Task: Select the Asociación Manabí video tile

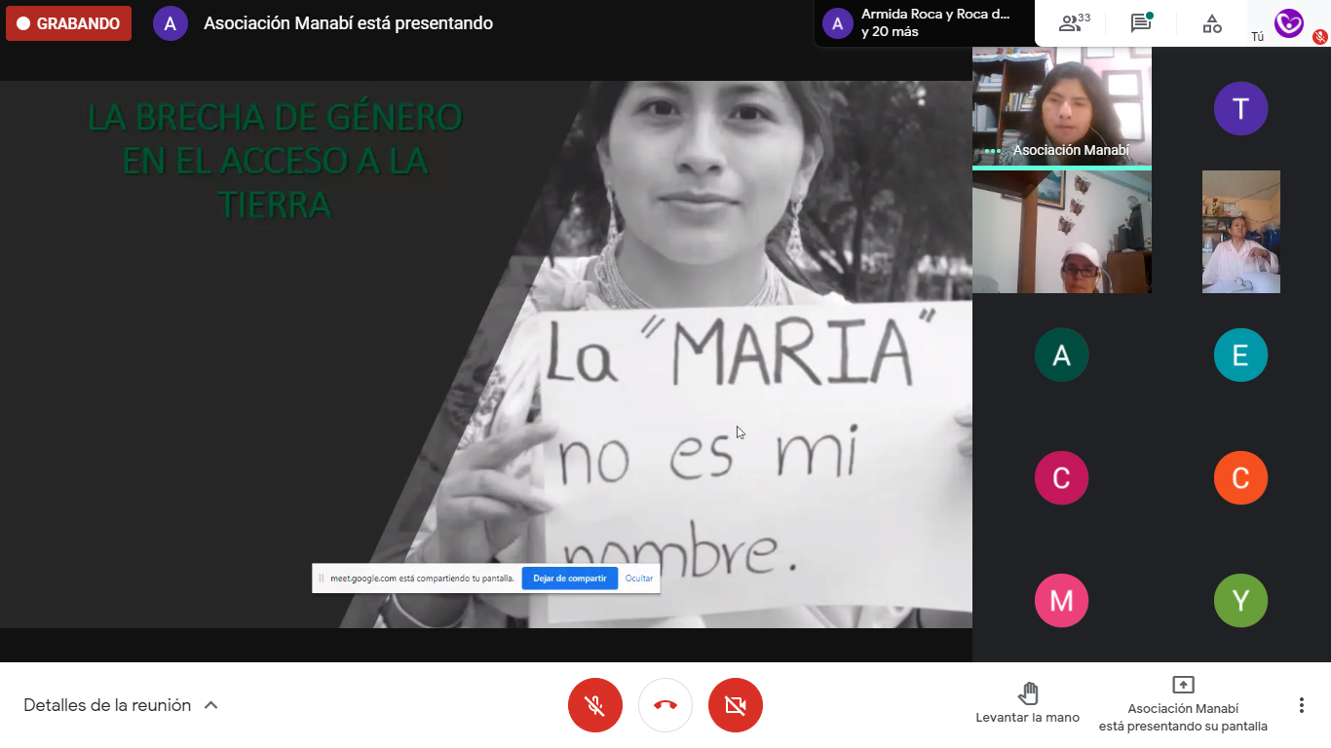Action: click(1061, 105)
